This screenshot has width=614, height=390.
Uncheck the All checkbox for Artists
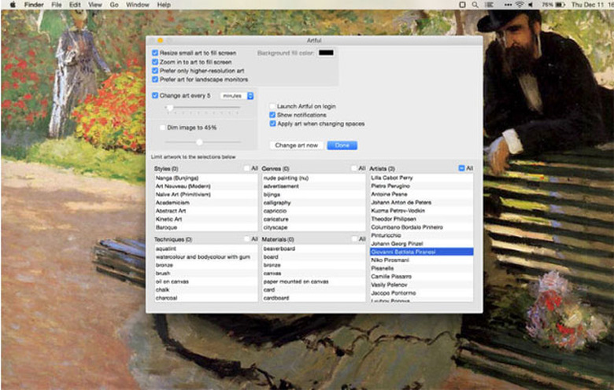click(461, 168)
